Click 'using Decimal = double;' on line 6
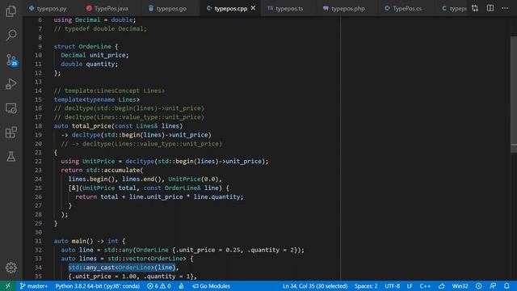 (x=95, y=19)
